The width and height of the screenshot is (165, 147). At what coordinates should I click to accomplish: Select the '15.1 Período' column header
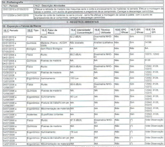[x=14, y=31]
